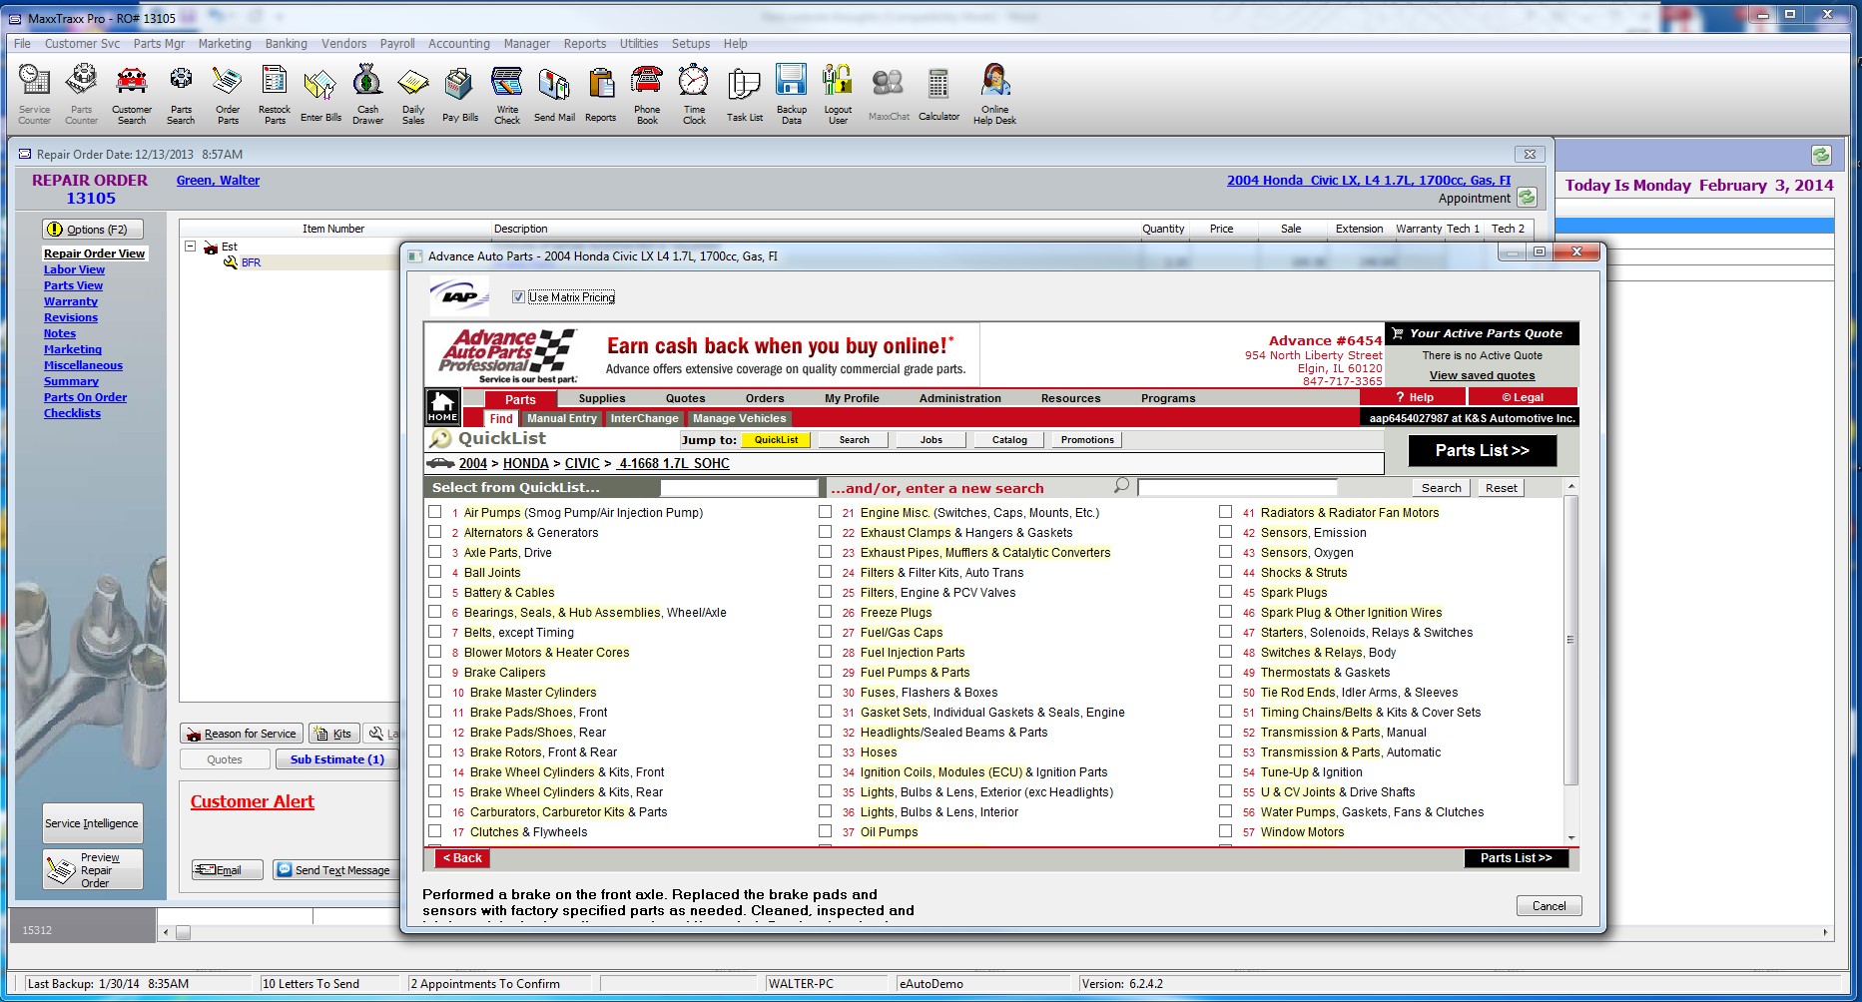The width and height of the screenshot is (1862, 1002).
Task: Click the Backup Data floppy icon
Action: click(x=792, y=94)
